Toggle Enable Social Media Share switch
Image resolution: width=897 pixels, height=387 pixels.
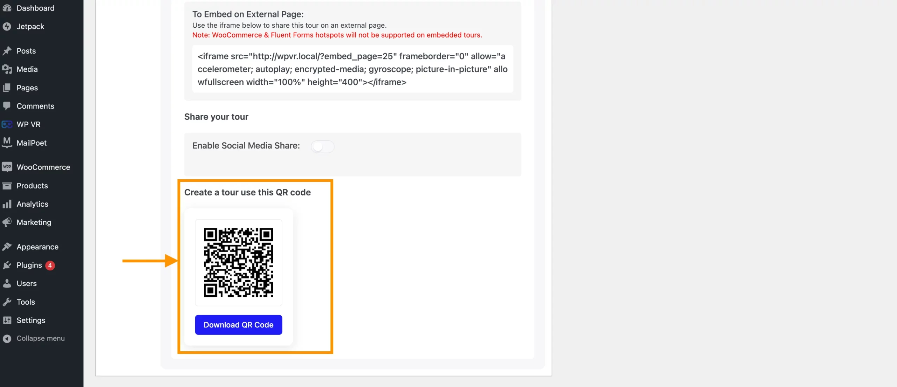322,146
